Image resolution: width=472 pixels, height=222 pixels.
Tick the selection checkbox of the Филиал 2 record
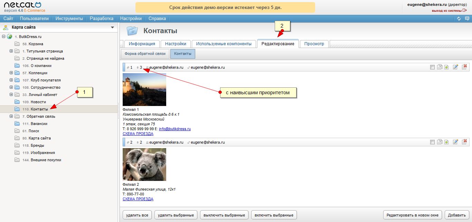432,142
